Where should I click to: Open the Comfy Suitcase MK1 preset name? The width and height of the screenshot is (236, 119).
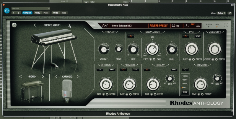(x=122, y=26)
